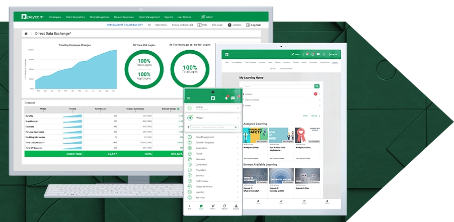Click the account person icon on tablet header

point(324,54)
